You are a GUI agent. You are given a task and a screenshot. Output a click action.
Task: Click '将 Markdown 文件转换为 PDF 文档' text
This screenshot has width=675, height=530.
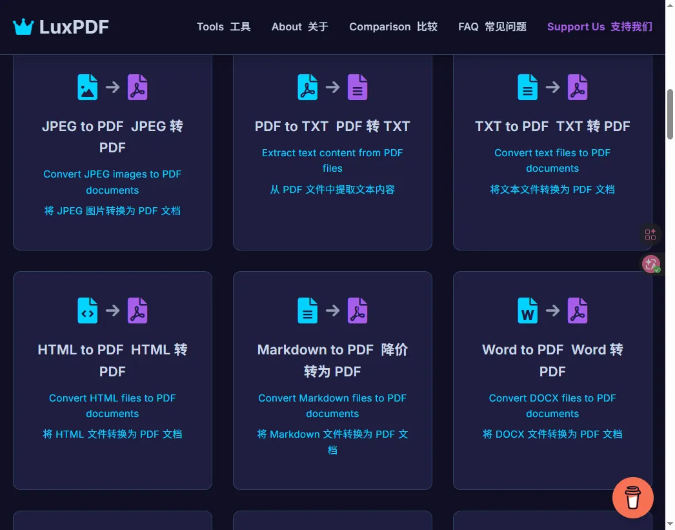[x=332, y=442]
